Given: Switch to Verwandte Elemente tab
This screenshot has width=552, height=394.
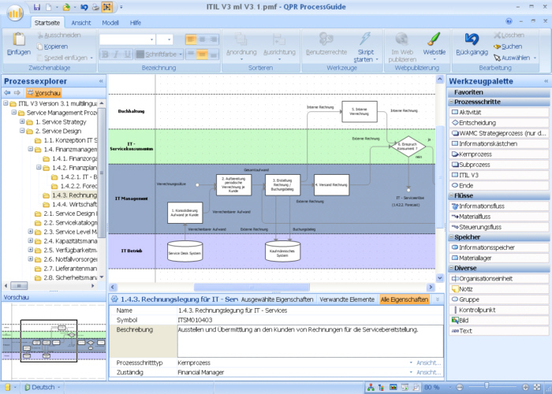Looking at the screenshot, I should [347, 299].
